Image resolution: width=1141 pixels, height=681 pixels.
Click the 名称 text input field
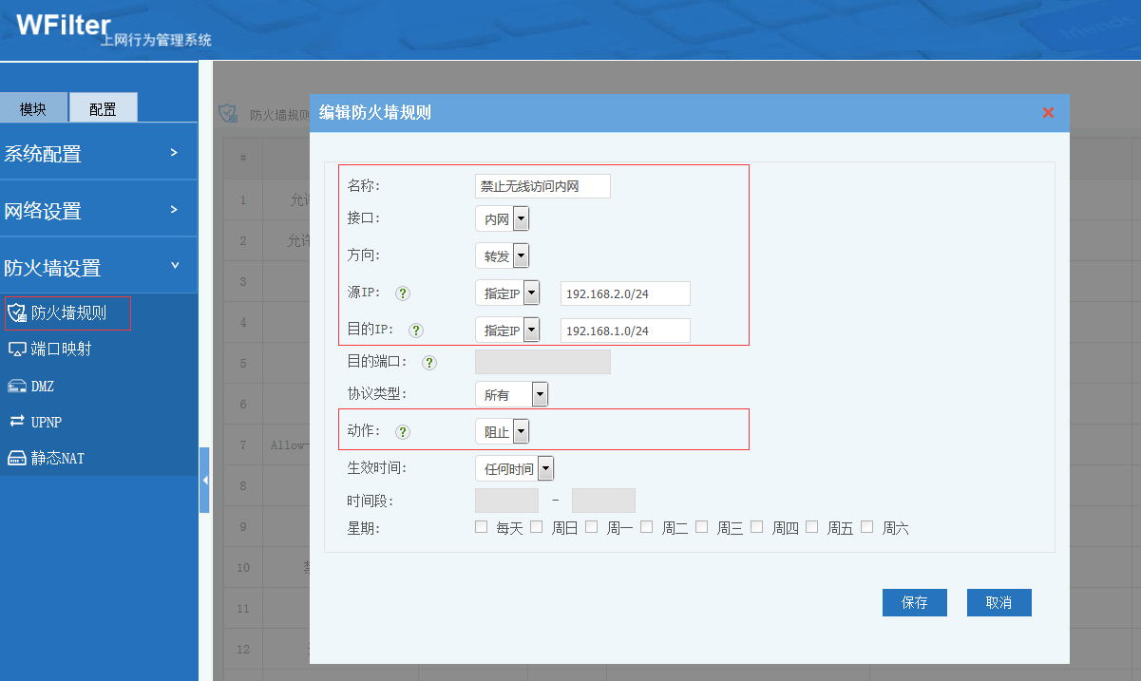pos(542,186)
